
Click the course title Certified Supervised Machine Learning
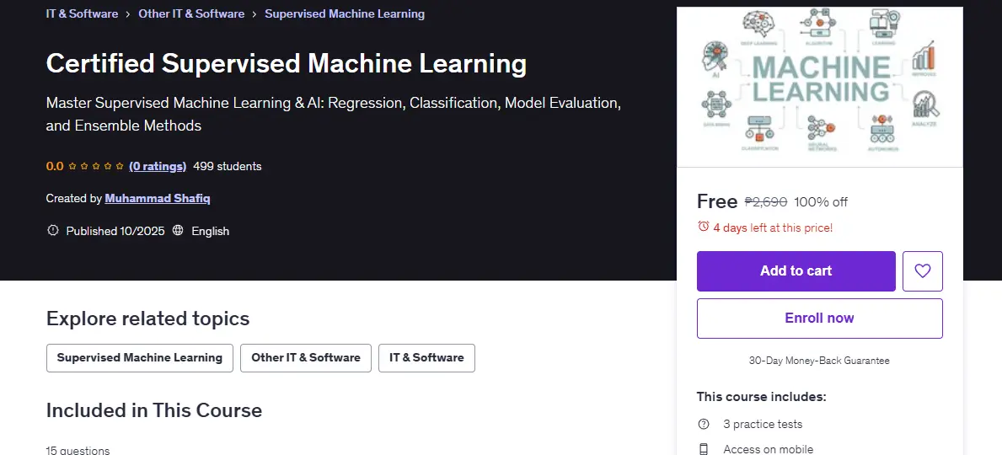287,64
